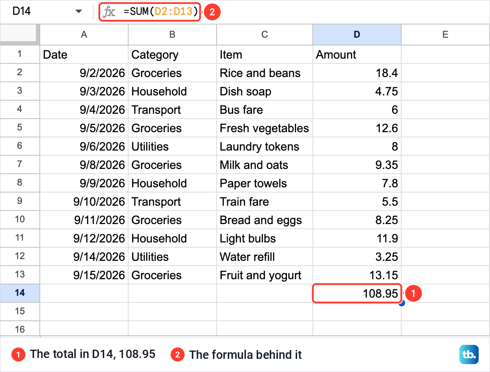Select column C header
This screenshot has width=490, height=372.
coord(265,35)
